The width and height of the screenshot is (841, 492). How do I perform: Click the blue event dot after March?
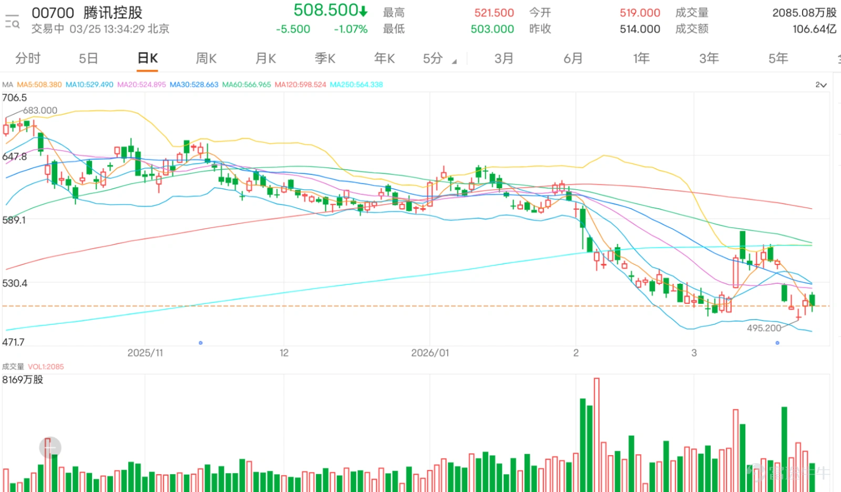(x=777, y=343)
